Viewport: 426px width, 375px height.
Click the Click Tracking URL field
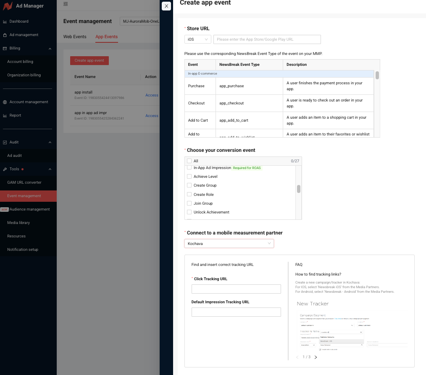click(236, 289)
